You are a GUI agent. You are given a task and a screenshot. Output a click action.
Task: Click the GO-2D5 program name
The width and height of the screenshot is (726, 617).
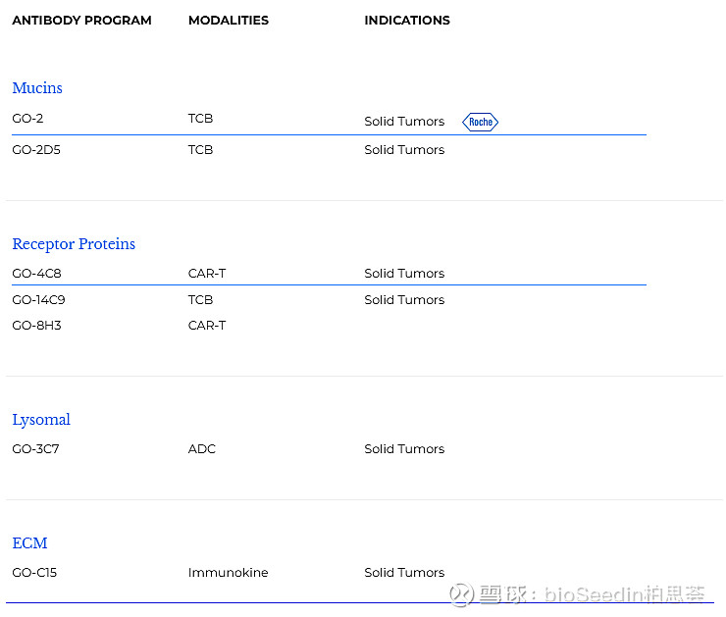click(x=36, y=150)
